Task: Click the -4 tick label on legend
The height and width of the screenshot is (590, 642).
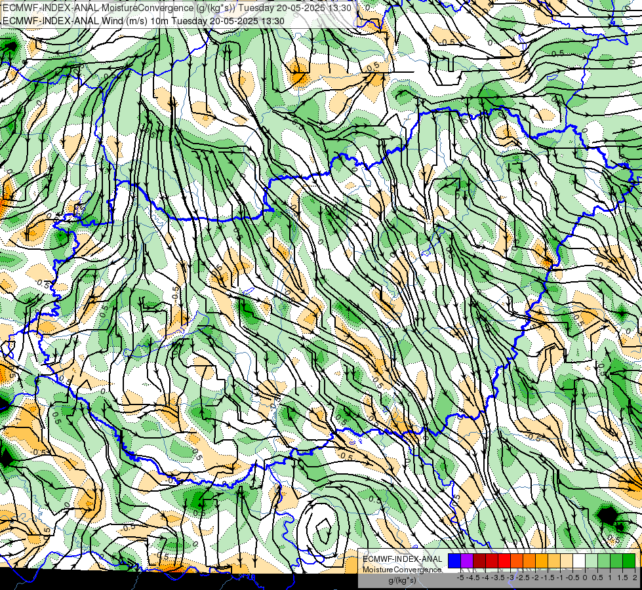Action: (485, 578)
